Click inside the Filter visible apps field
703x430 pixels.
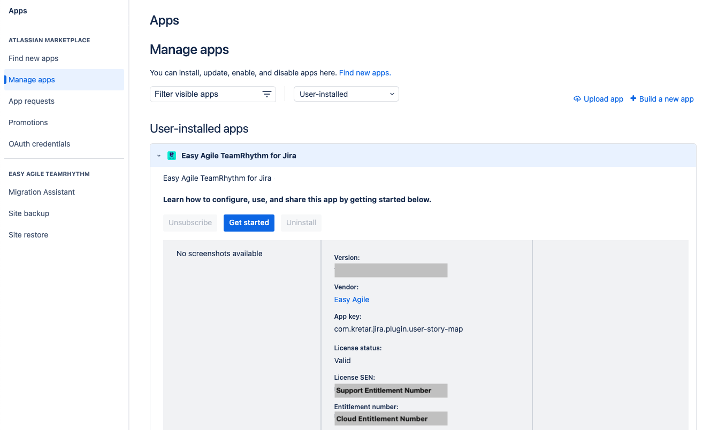(203, 94)
